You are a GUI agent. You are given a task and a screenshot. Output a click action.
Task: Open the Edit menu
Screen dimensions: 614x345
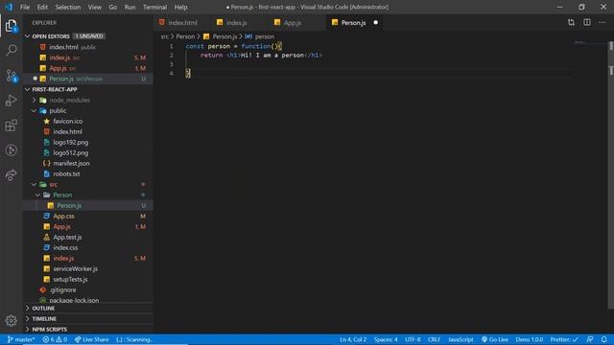(42, 7)
